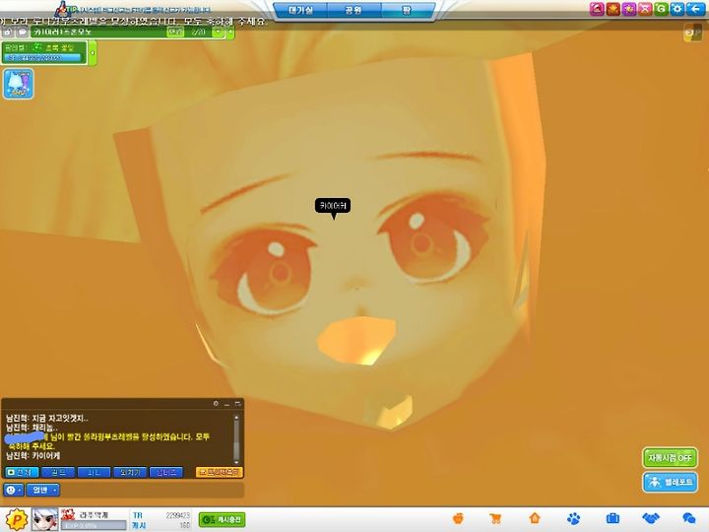Click chat line '지금 자고있겠지..'

click(x=60, y=419)
